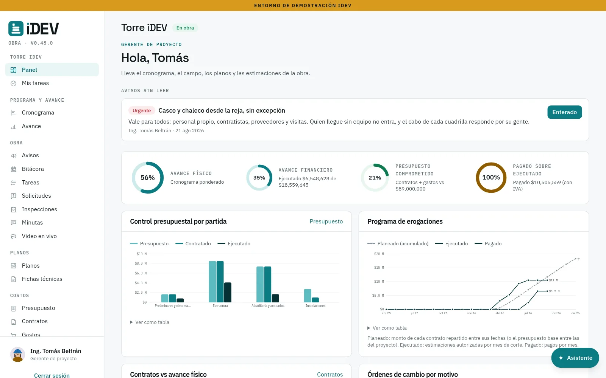Open the Panel menu item
The image size is (606, 378).
pos(52,70)
